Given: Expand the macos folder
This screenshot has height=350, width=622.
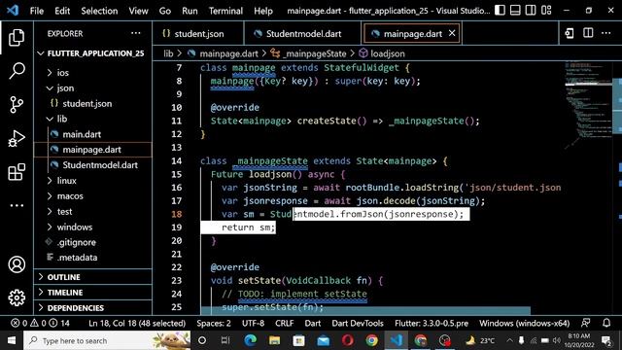Looking at the screenshot, I should [93, 196].
